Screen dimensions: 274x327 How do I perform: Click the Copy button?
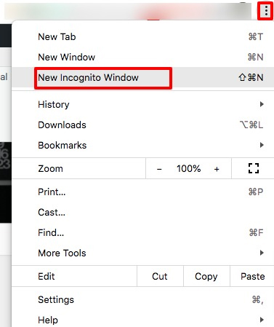[206, 276]
